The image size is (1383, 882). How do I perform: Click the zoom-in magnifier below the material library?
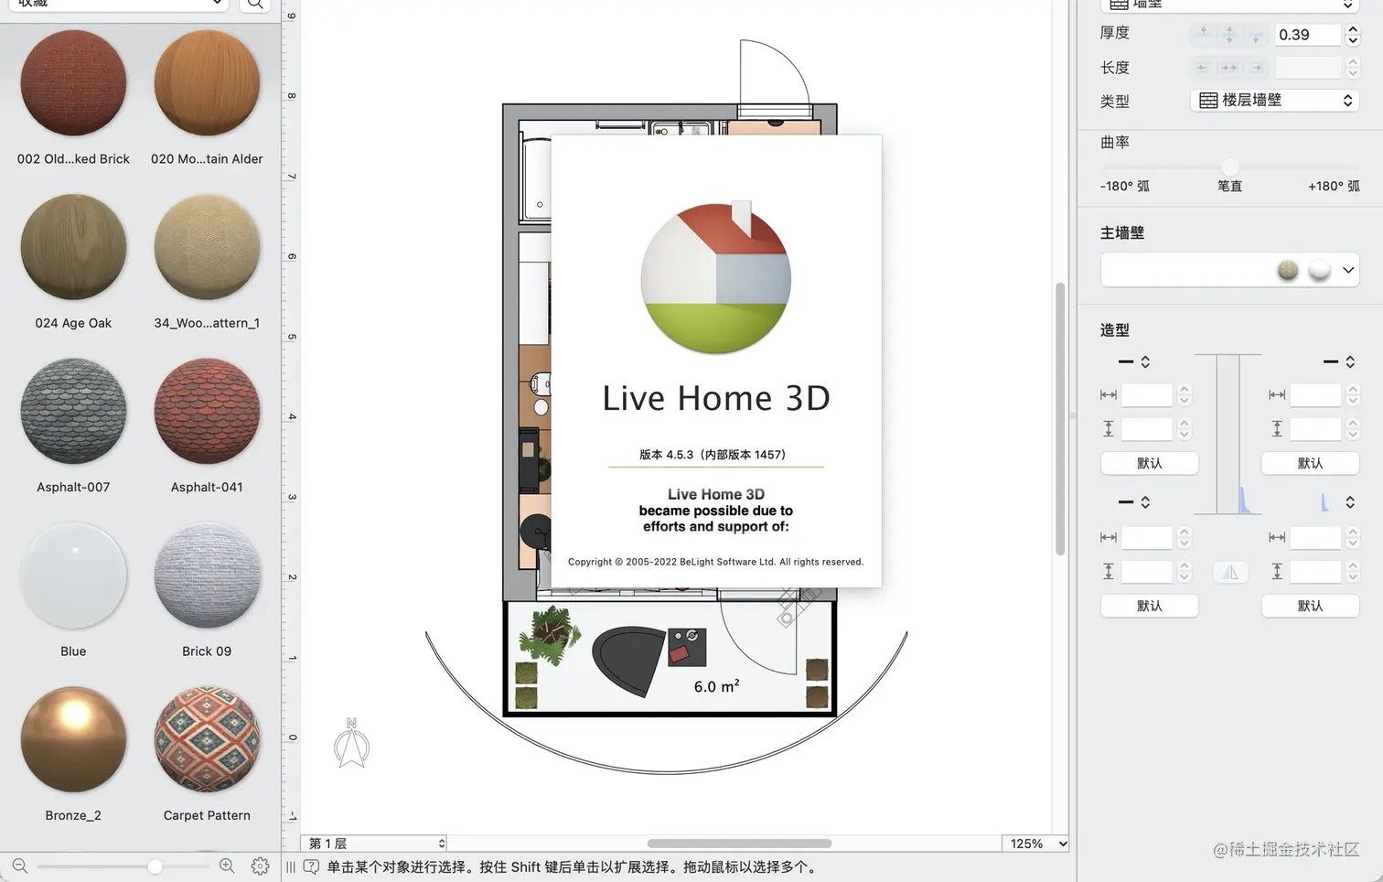227,866
